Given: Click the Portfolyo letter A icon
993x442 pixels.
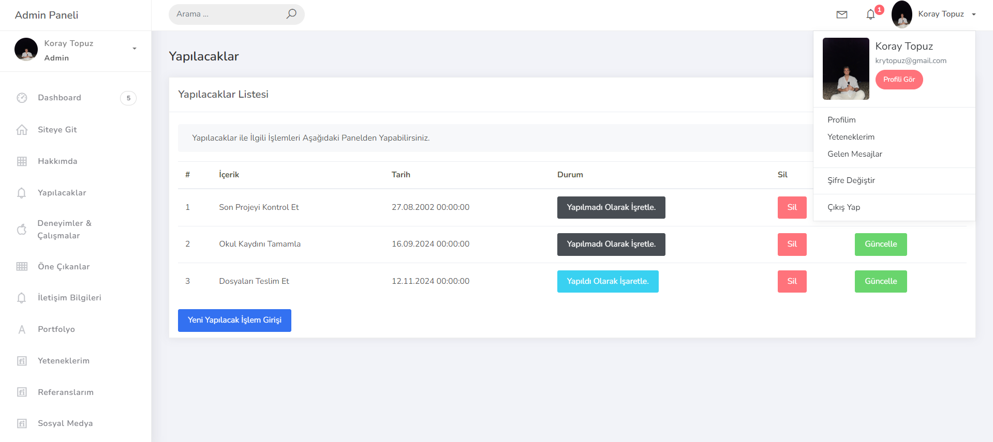Looking at the screenshot, I should coord(22,329).
